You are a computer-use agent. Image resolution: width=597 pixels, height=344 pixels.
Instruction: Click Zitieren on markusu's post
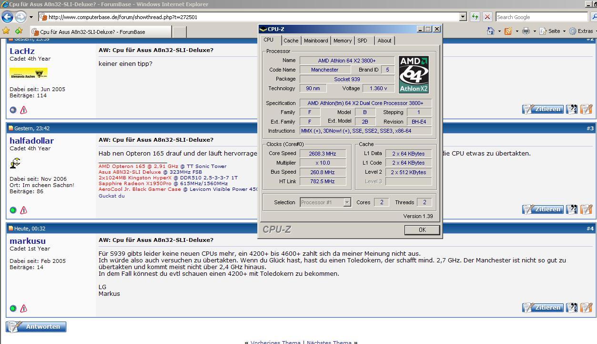(x=543, y=308)
